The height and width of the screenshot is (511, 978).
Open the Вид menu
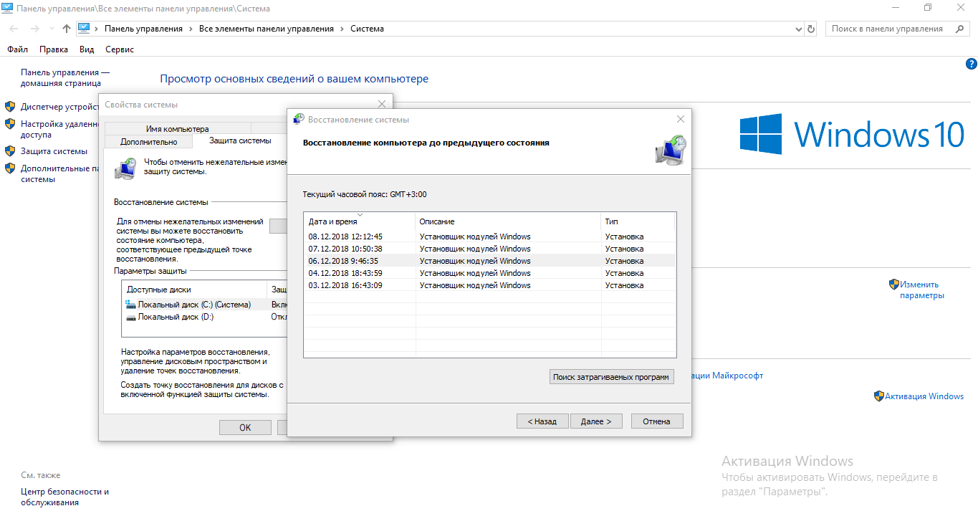click(87, 49)
